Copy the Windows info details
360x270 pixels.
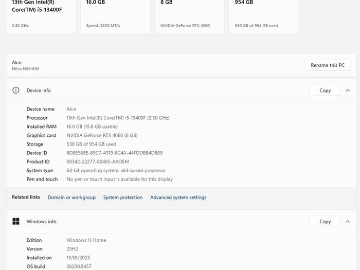point(325,222)
